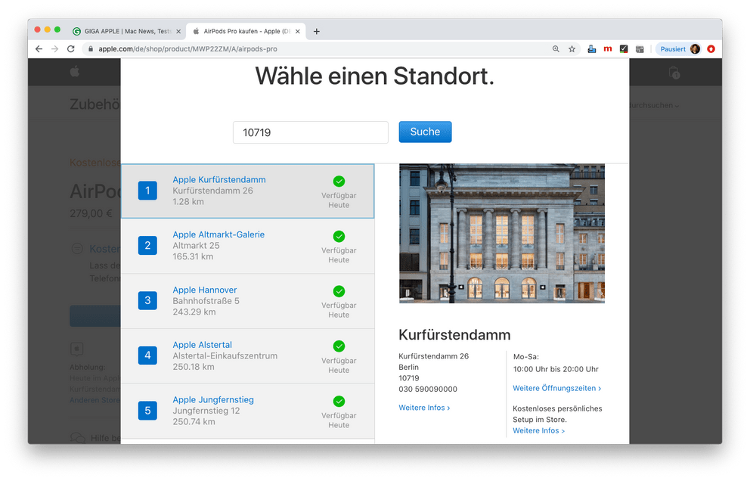
Task: Bookmark this page with the star icon
Action: pyautogui.click(x=572, y=49)
